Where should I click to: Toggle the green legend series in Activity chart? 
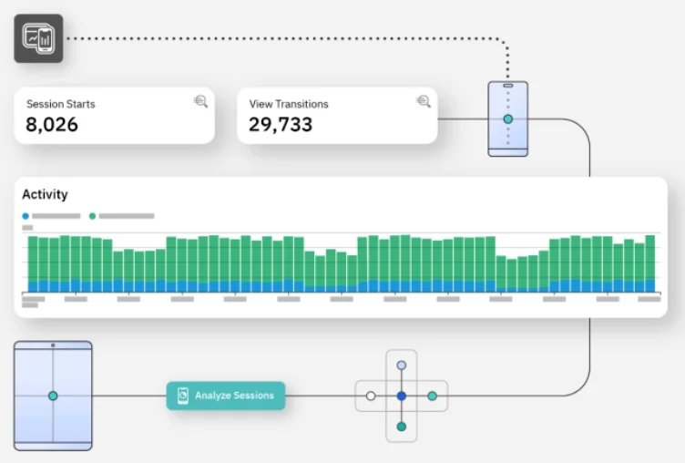pos(93,216)
